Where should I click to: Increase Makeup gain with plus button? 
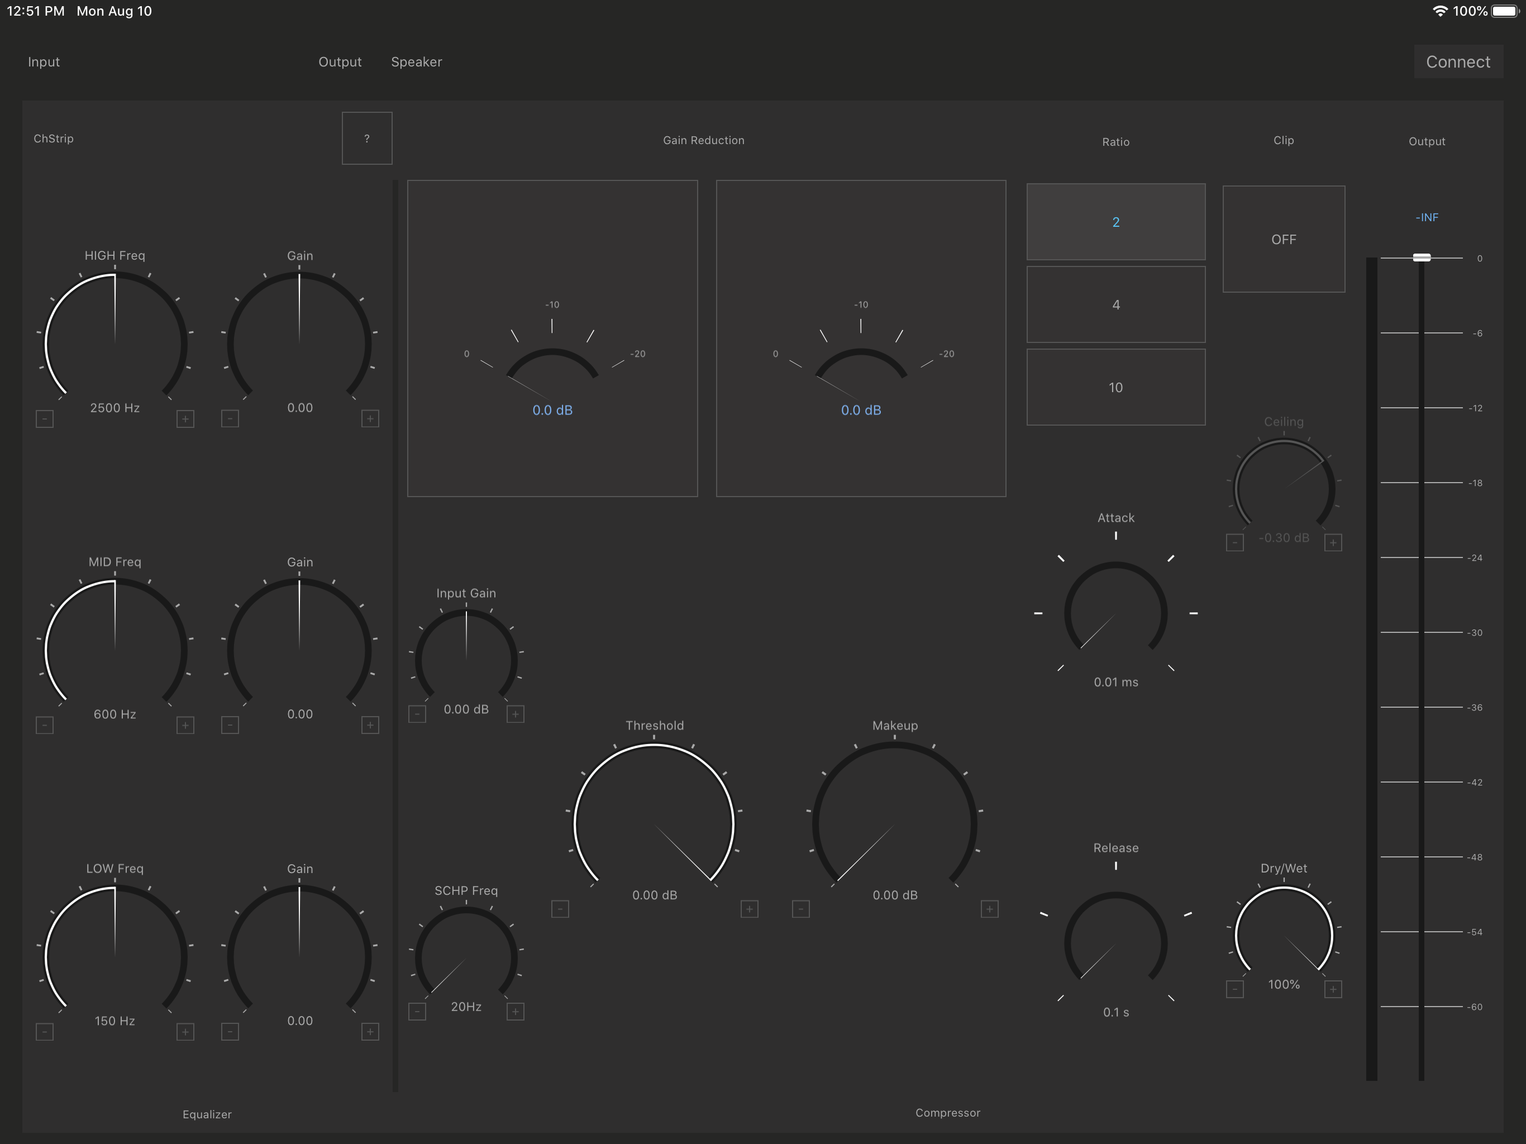point(989,909)
